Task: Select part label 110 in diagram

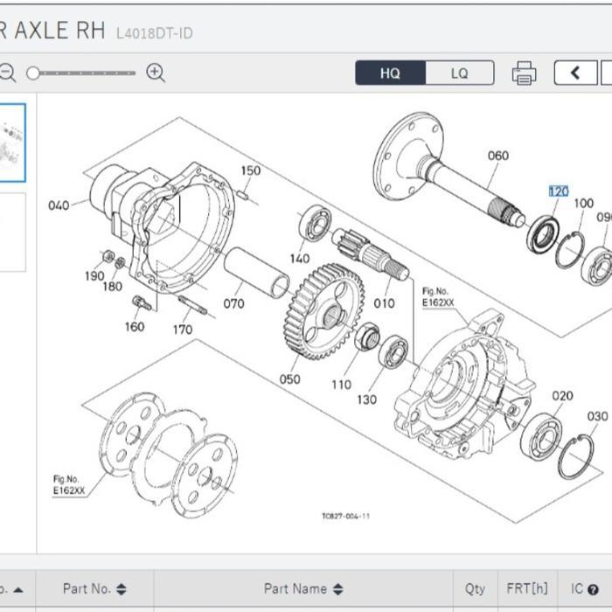Action: coord(342,385)
